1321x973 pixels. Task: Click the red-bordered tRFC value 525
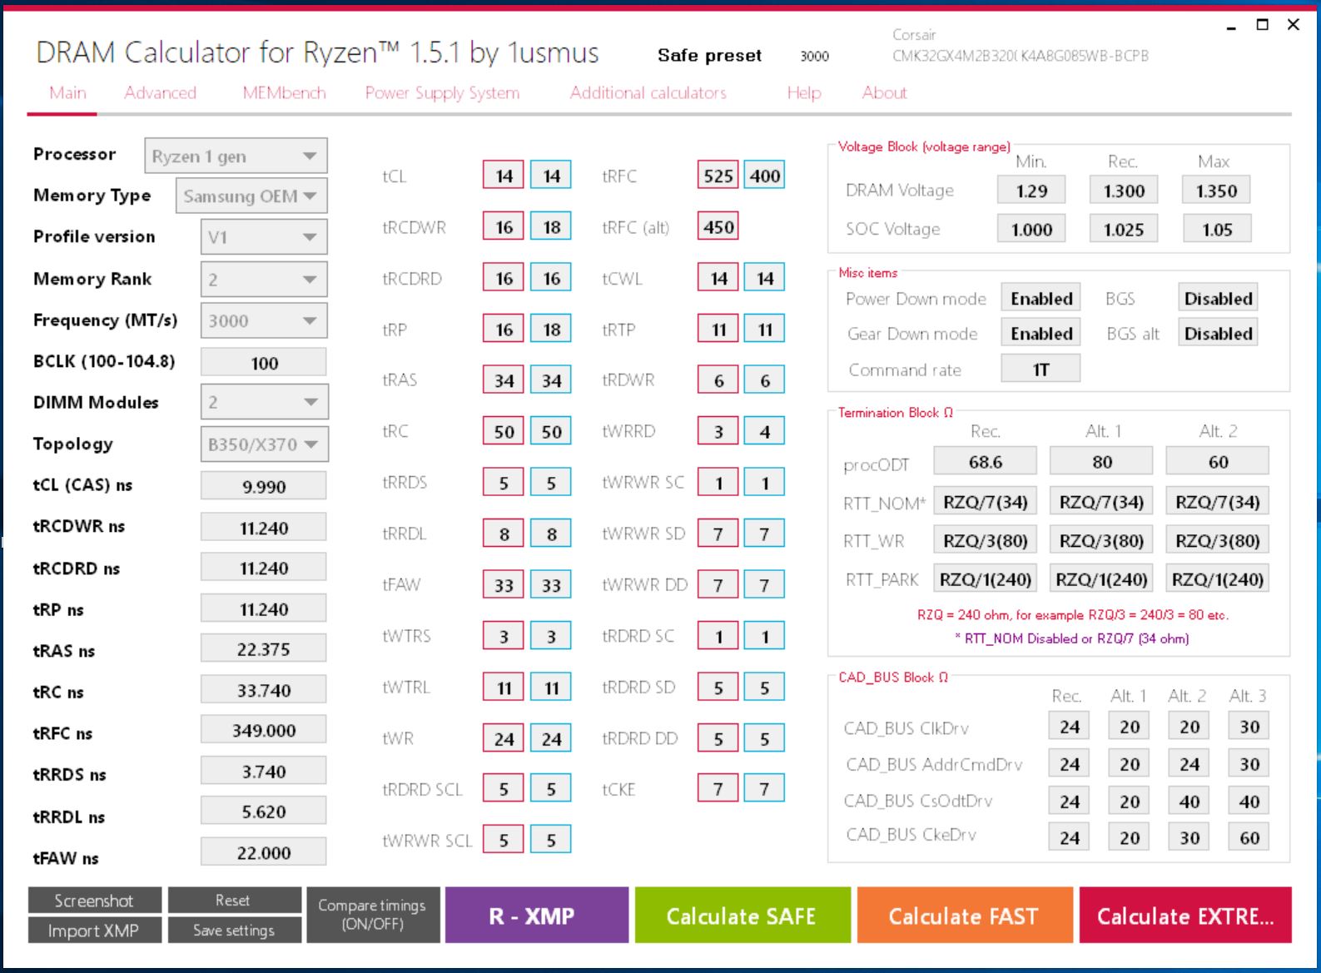coord(718,176)
